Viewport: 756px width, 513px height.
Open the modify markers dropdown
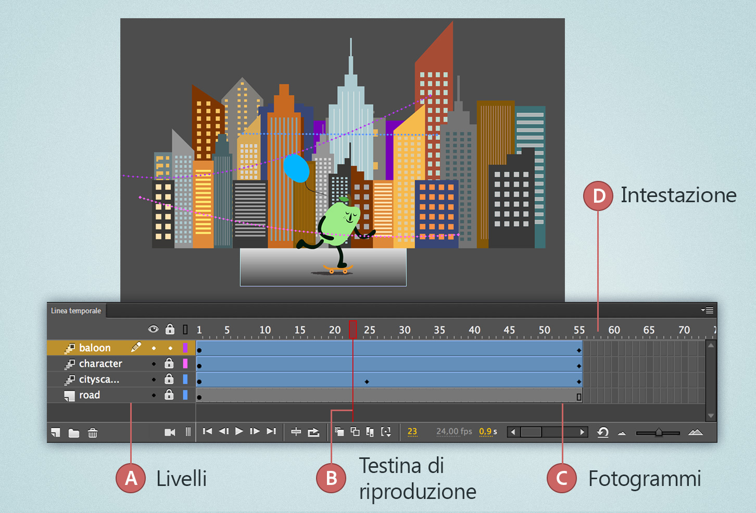pos(386,431)
